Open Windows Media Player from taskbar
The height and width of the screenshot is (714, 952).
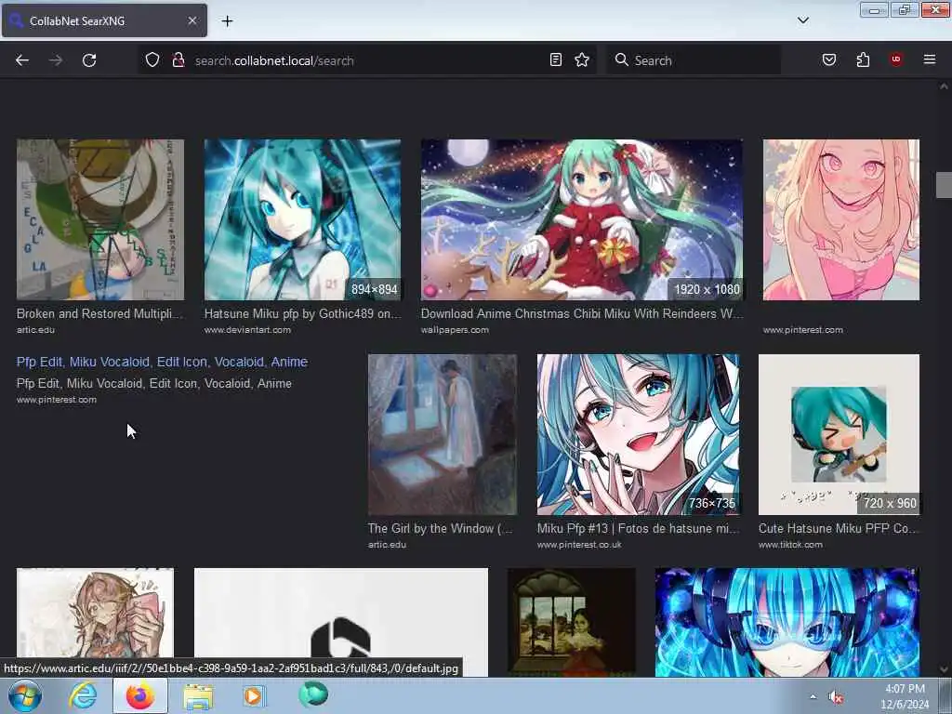pyautogui.click(x=255, y=695)
